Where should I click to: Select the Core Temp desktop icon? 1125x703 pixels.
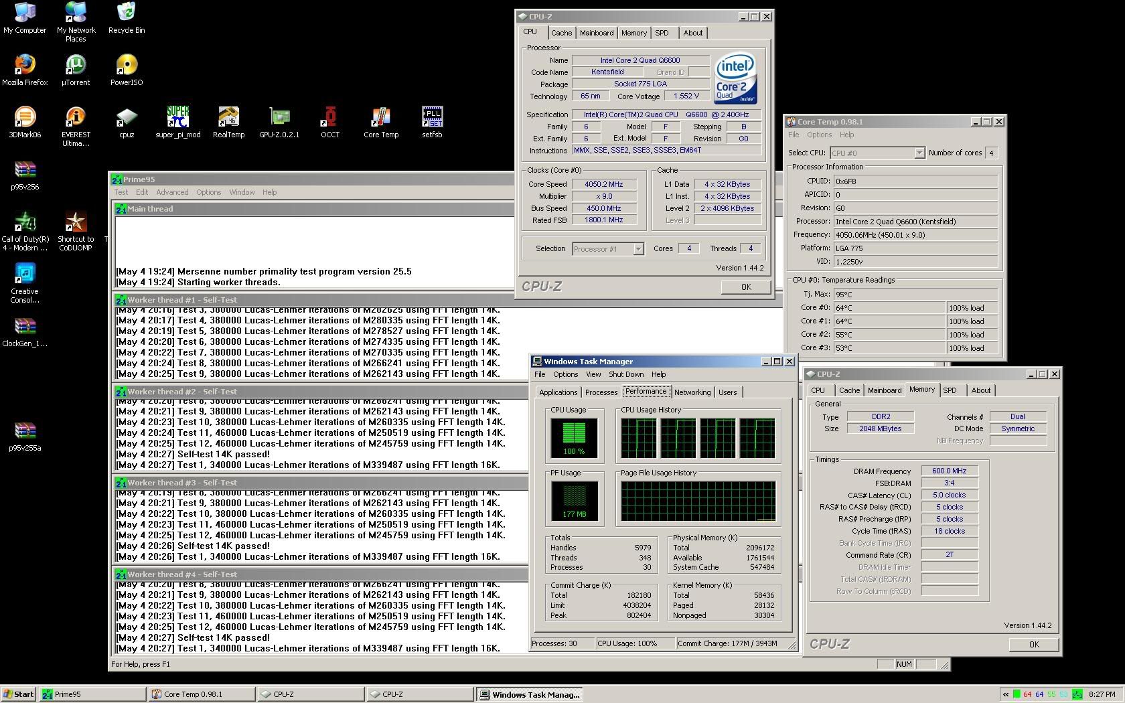(381, 123)
